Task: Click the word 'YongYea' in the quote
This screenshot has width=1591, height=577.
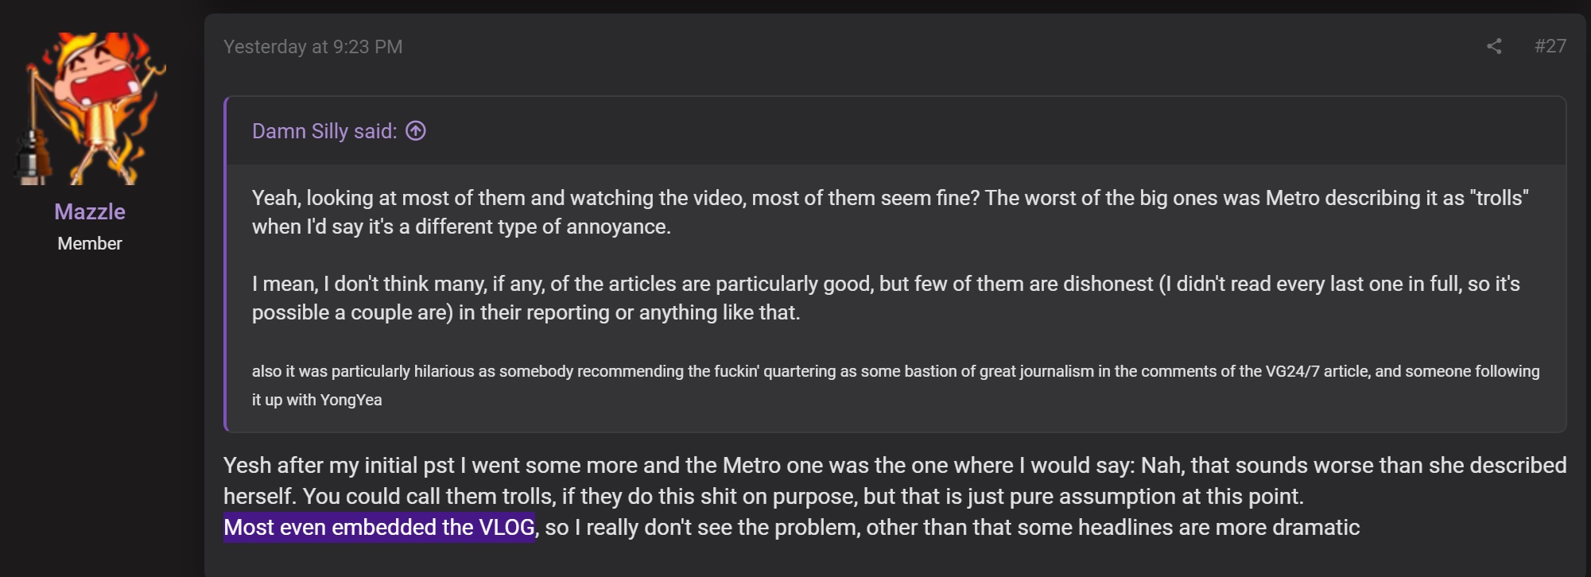Action: [351, 400]
